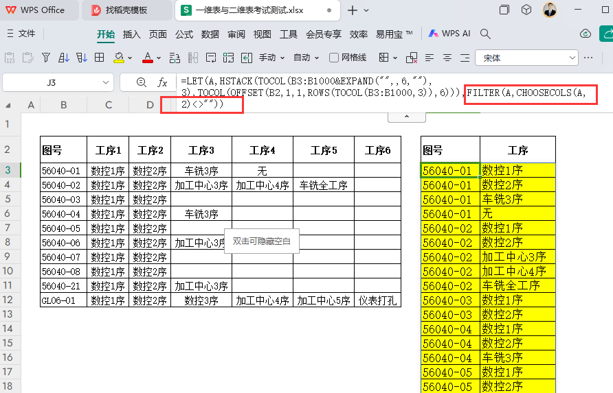
Task: Select column B header
Action: 63,104
